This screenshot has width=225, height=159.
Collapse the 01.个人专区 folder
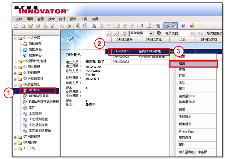point(15,39)
